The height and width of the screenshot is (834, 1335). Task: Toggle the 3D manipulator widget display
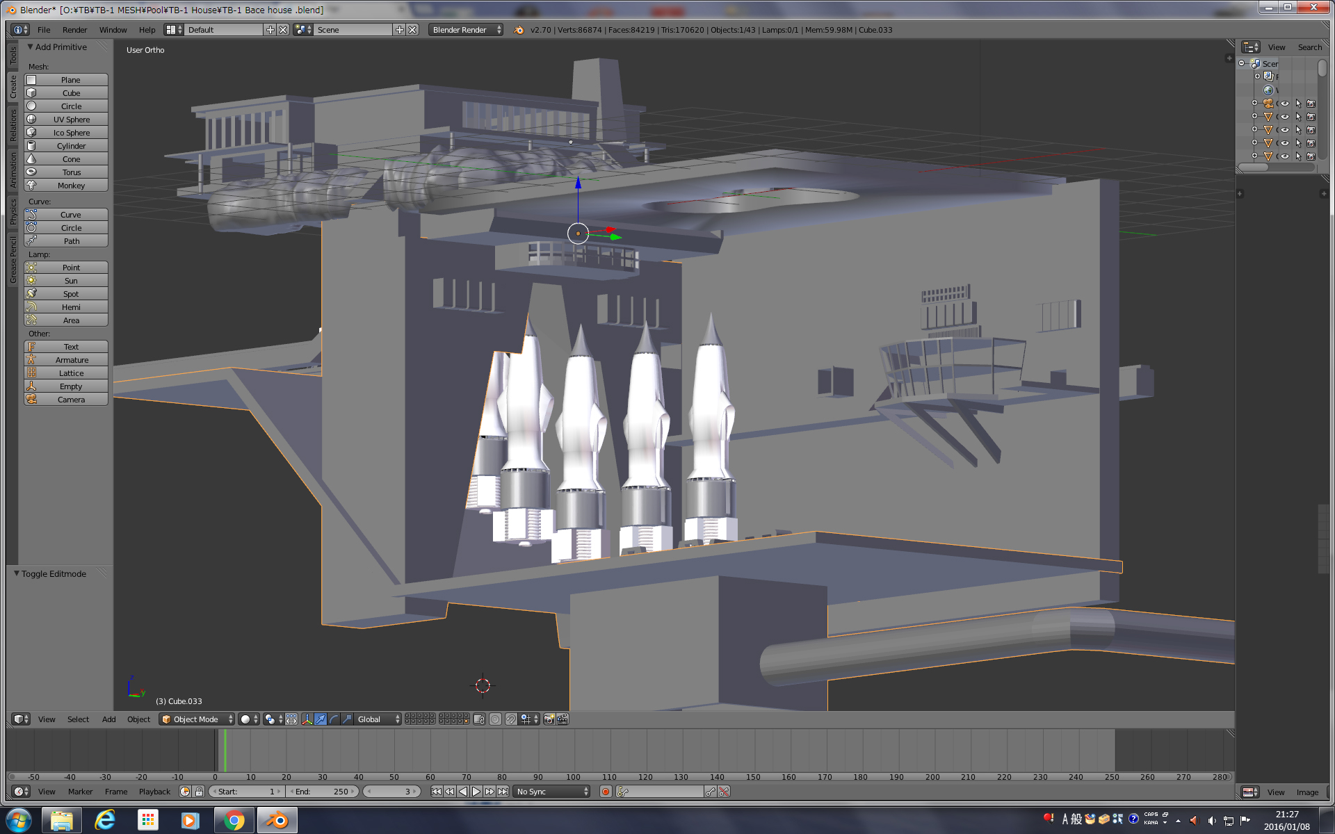point(307,719)
